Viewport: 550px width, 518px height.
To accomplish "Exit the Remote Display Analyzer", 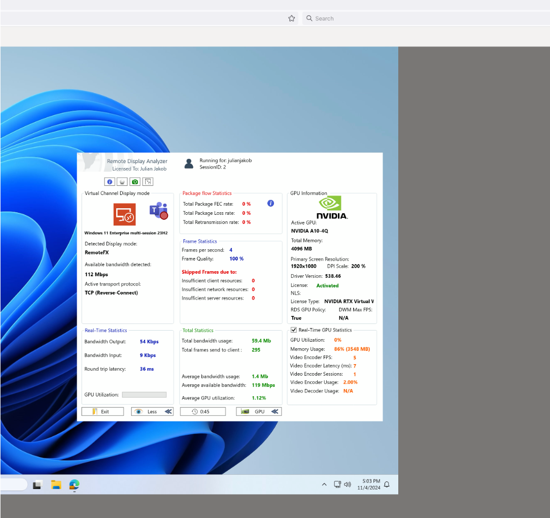I will point(103,411).
